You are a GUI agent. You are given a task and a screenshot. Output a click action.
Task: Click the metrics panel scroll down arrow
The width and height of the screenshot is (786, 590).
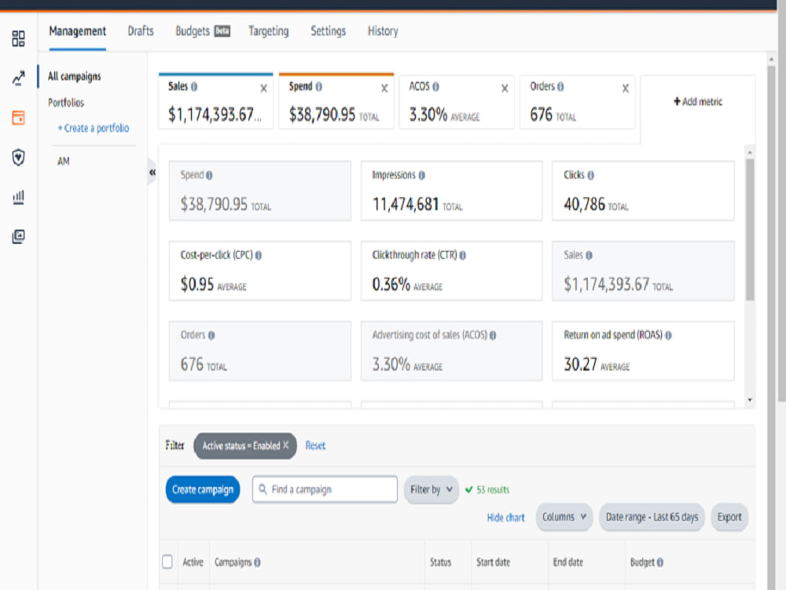pos(750,400)
